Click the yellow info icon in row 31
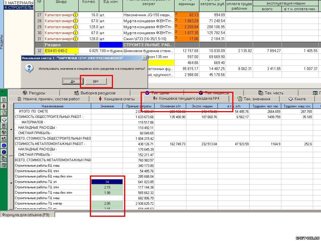 (76, 39)
